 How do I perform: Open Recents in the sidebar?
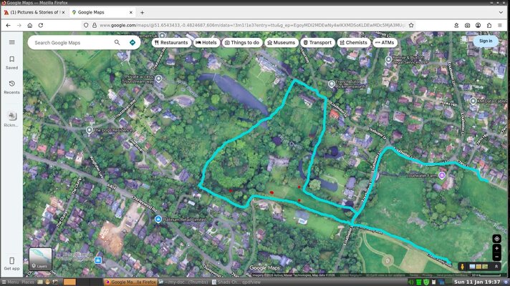11,87
